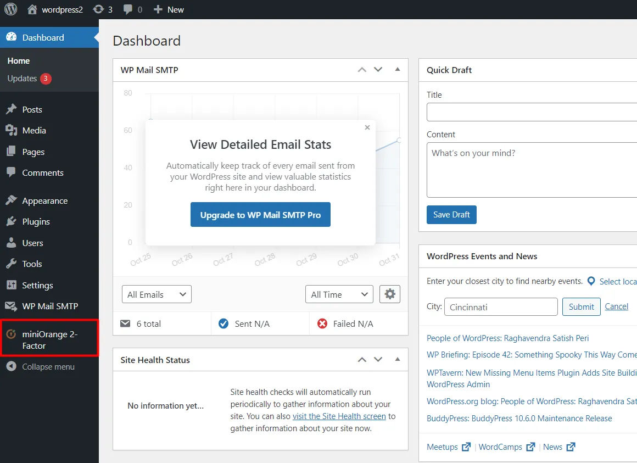Image resolution: width=637 pixels, height=463 pixels.
Task: Click the external link icon beside News
Action: click(x=571, y=447)
